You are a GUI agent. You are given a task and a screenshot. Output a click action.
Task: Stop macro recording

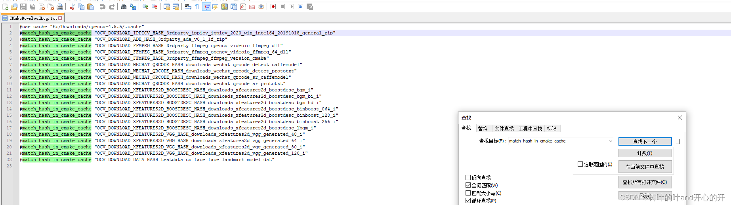pos(282,7)
